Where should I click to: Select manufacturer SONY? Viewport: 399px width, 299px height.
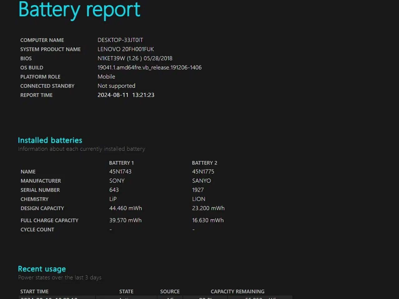117,181
